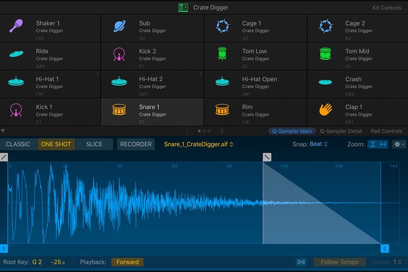This screenshot has width=408, height=272.
Task: Open the Snap Beat dropdown
Action: 318,144
